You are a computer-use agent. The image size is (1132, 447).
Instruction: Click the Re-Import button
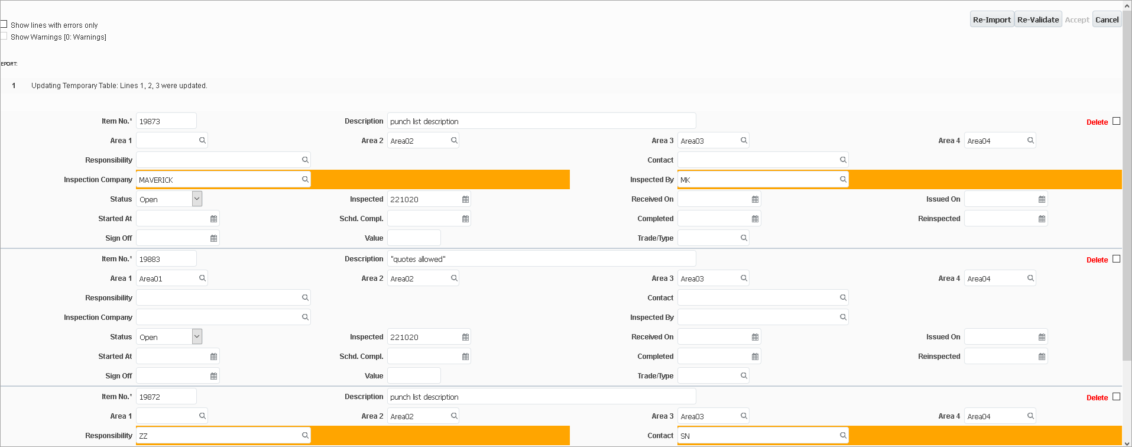click(x=992, y=20)
